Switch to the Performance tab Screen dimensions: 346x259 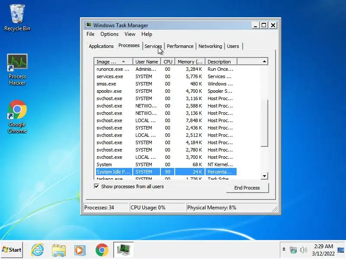click(180, 46)
